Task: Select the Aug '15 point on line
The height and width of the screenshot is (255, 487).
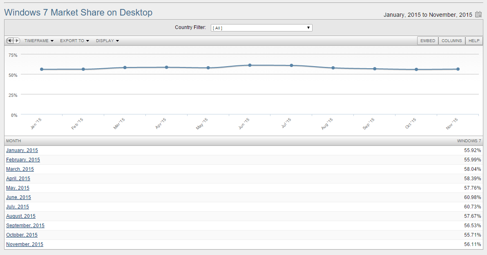Action: pyautogui.click(x=333, y=68)
